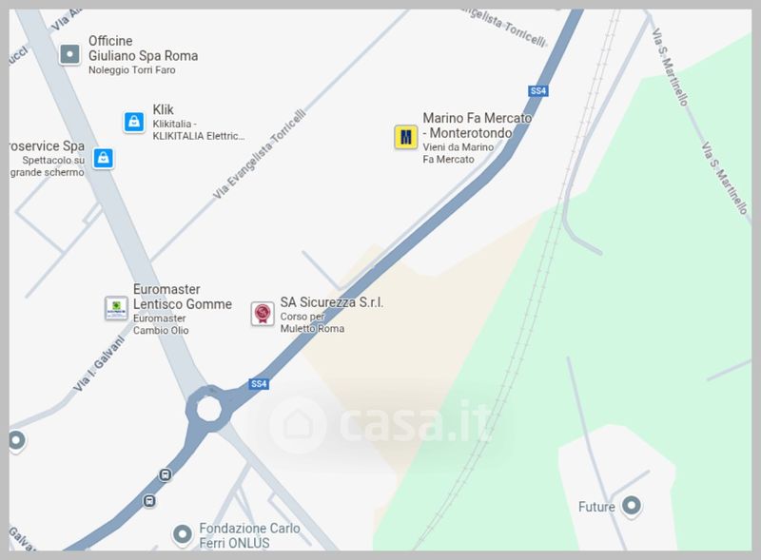Open the Marino Fa Mercato - Monterotondo label

(478, 126)
